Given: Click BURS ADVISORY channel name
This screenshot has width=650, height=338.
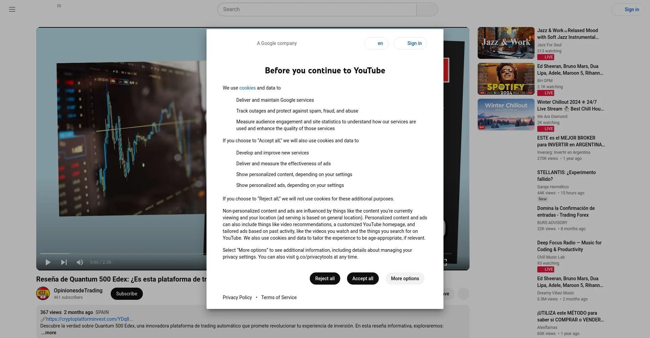Looking at the screenshot, I should [552, 223].
